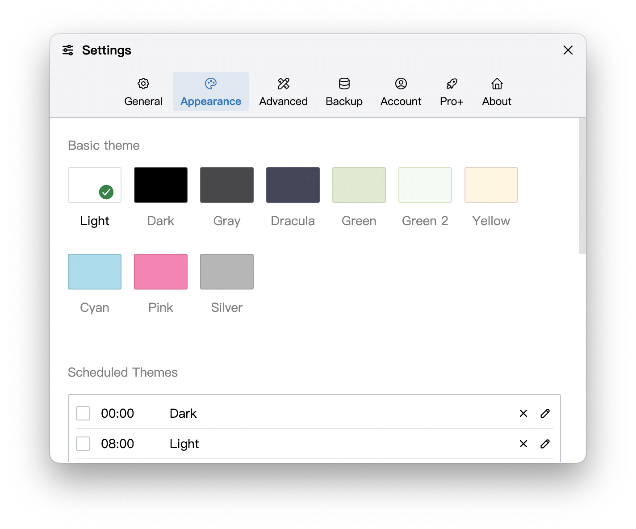
Task: Choose the Green theme swatch
Action: click(359, 185)
